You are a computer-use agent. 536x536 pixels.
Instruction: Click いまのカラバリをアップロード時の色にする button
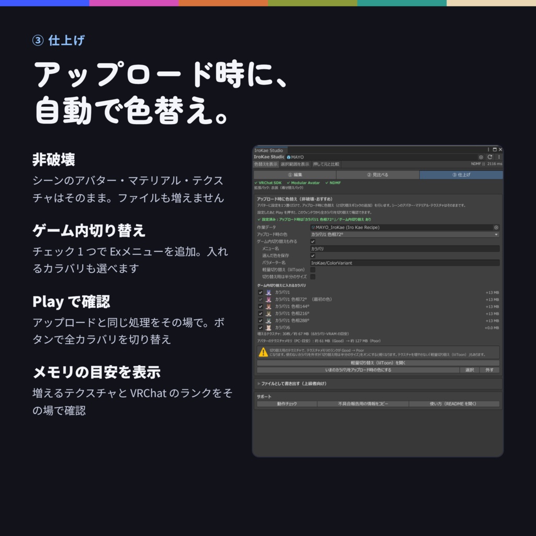(x=358, y=370)
